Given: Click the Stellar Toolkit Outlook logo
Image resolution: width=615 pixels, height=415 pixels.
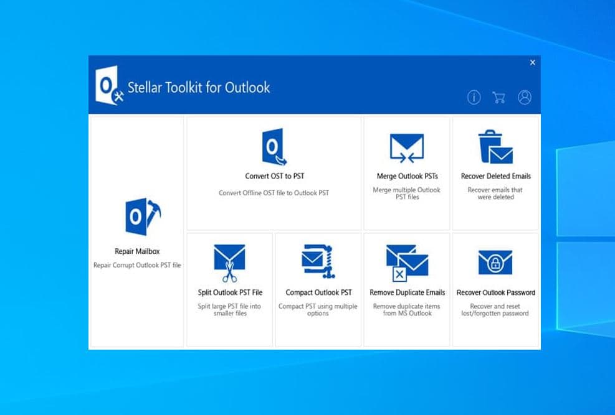Looking at the screenshot, I should [110, 86].
